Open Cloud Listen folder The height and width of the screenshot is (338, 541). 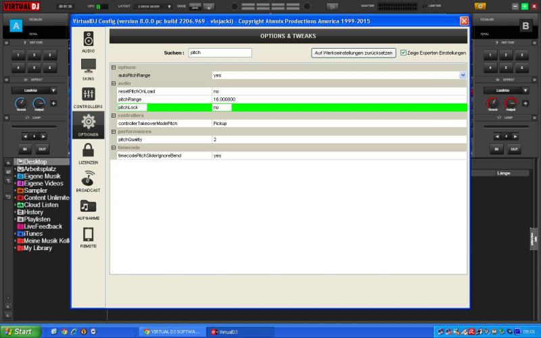pos(38,205)
